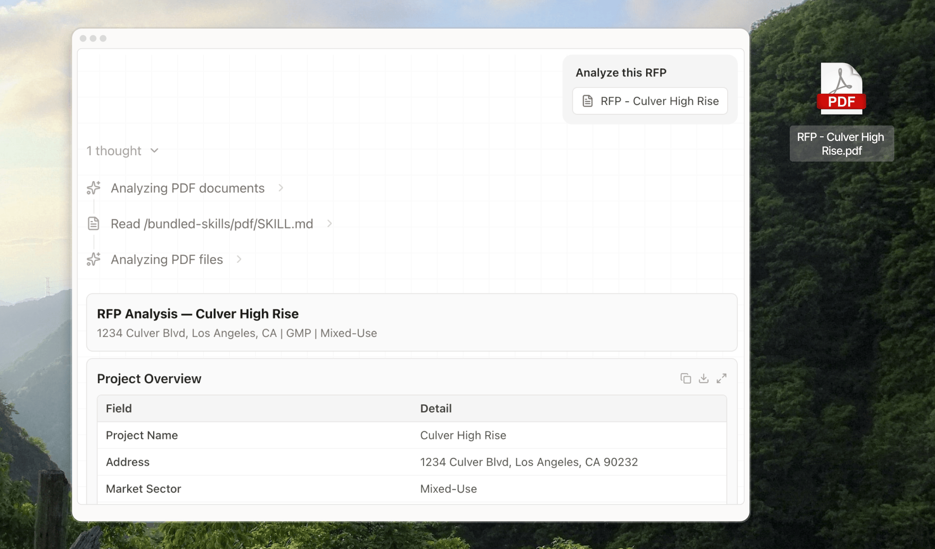The image size is (935, 549).
Task: Click the Detail column header
Action: [x=436, y=409]
